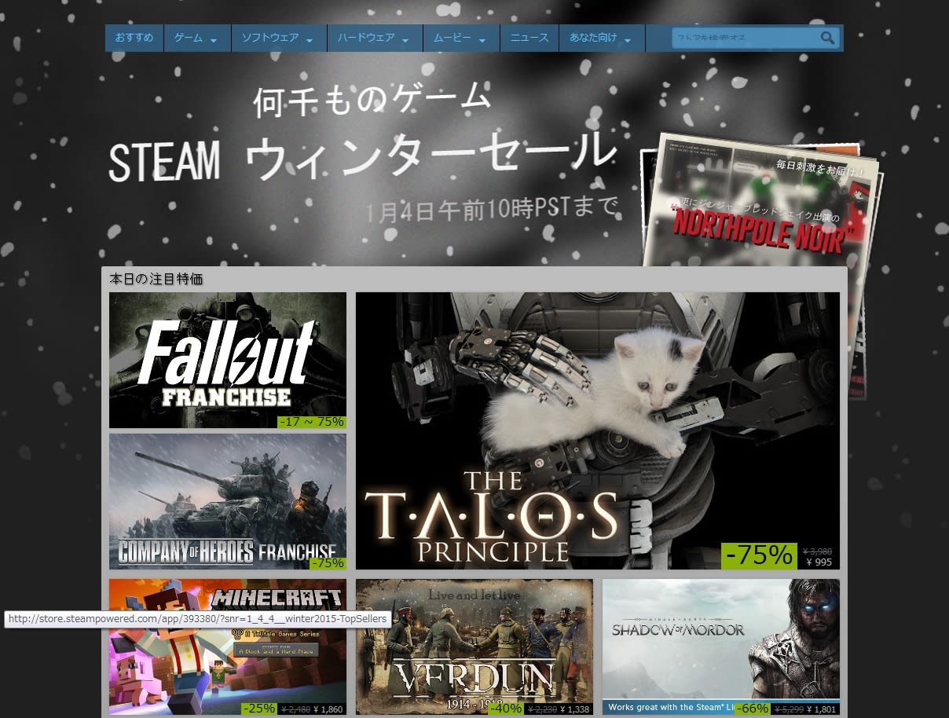Click the -17 ~ 75% Fallout discount badge

(x=312, y=422)
